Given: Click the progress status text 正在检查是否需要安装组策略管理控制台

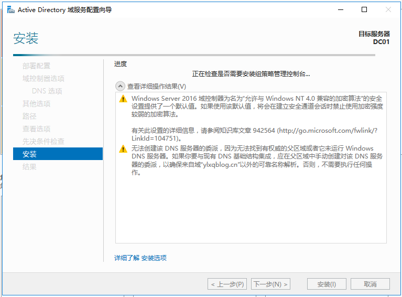Looking at the screenshot, I should pos(251,74).
